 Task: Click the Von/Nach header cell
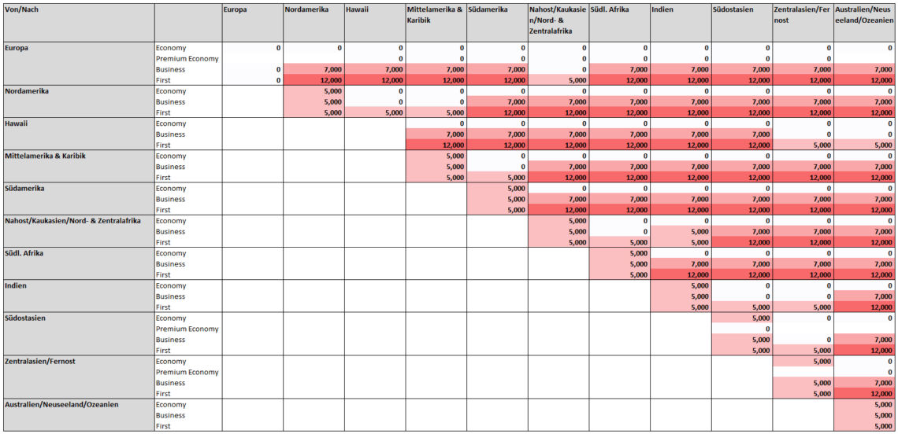(79, 22)
